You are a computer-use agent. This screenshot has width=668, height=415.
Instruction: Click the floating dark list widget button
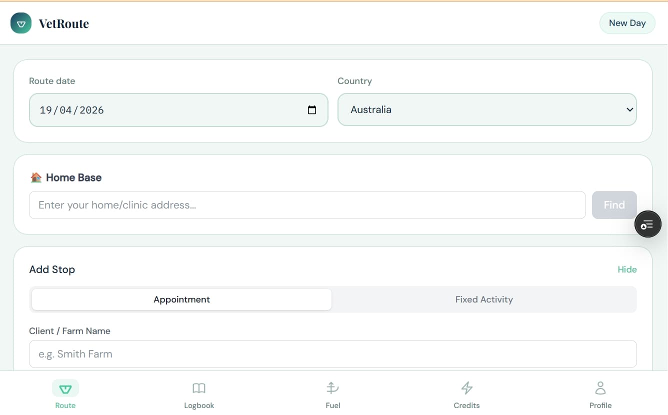[x=647, y=224]
